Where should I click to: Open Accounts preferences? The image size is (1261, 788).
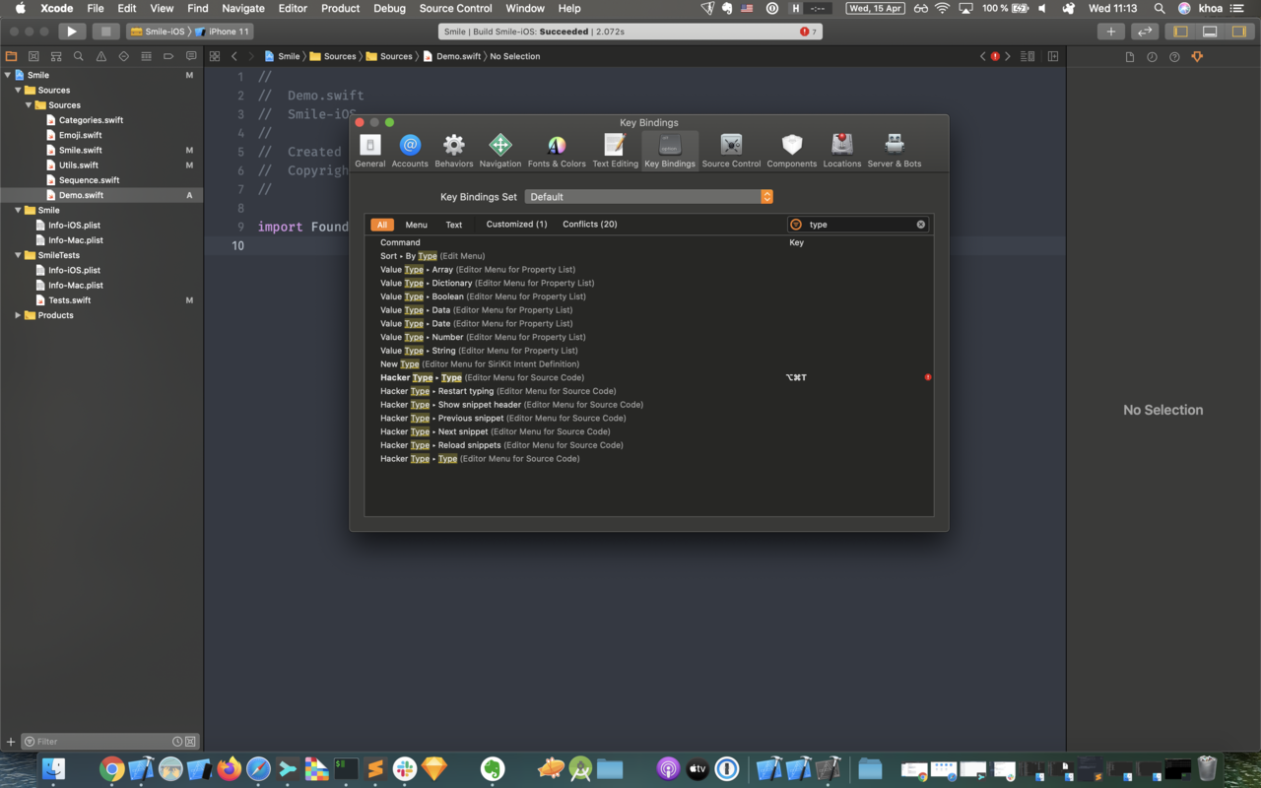(410, 150)
